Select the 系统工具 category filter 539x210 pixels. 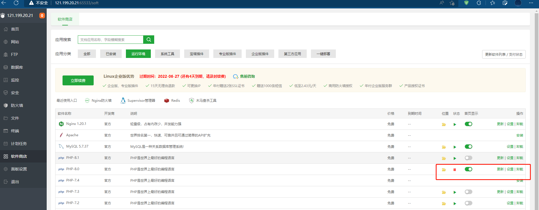[x=168, y=54]
